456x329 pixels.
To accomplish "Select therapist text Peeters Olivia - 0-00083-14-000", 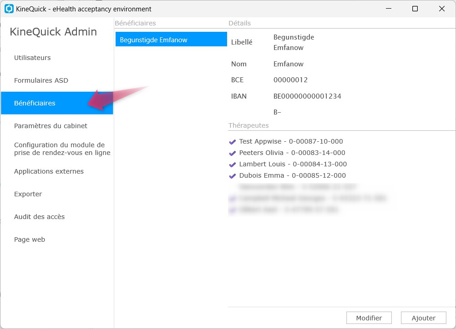I will 292,153.
